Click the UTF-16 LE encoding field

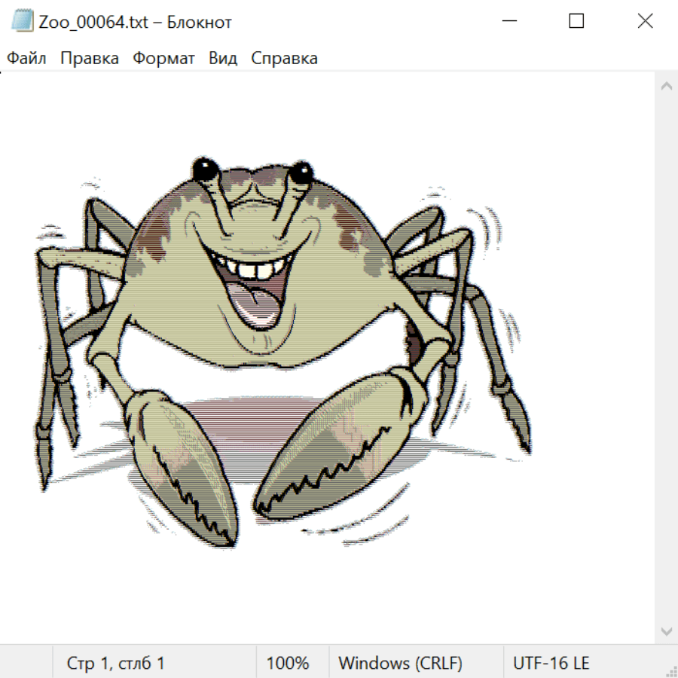551,664
